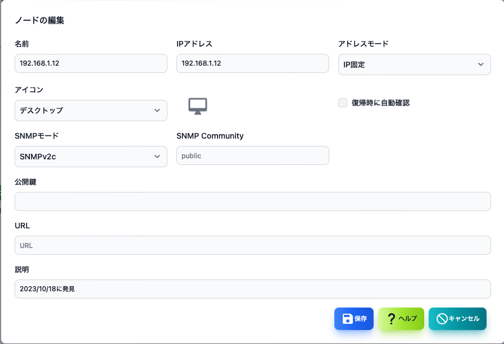
Task: Click the chevron arrow beside SNMPv2c
Action: point(157,157)
